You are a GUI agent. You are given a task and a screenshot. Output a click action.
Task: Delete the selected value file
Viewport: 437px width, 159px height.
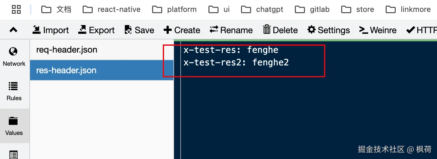(280, 30)
